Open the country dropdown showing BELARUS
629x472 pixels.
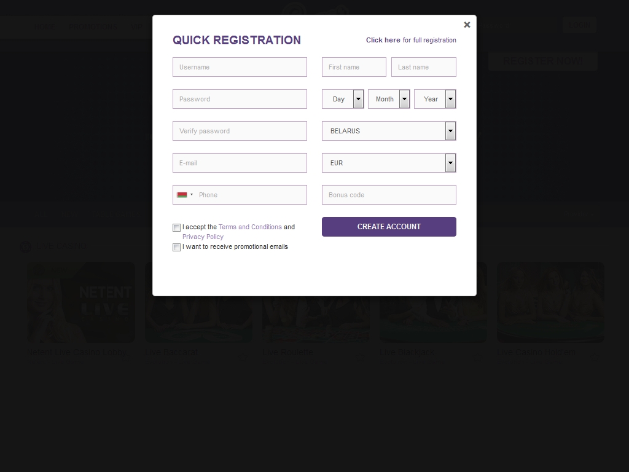[x=389, y=131]
